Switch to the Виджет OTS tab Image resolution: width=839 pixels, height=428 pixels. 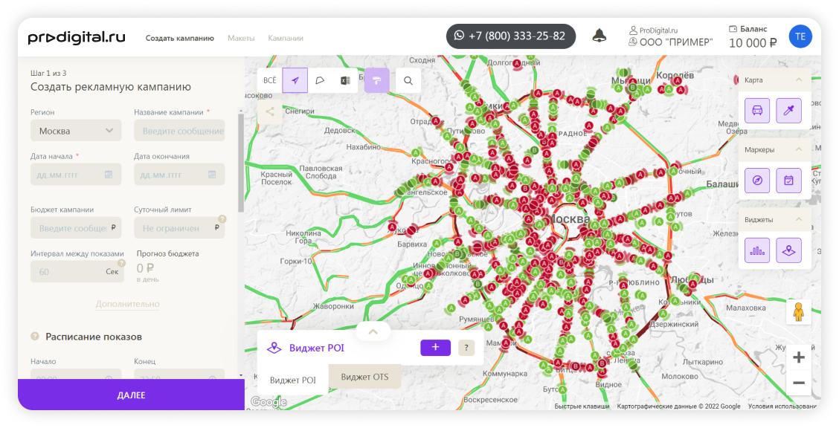click(x=365, y=377)
